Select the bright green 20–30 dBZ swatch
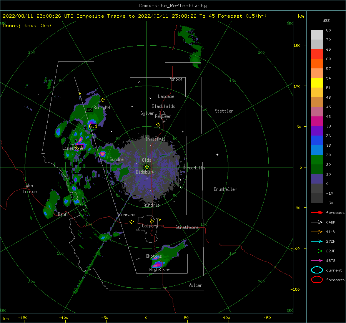Viewport: 346px width, 323px height. (x=317, y=160)
